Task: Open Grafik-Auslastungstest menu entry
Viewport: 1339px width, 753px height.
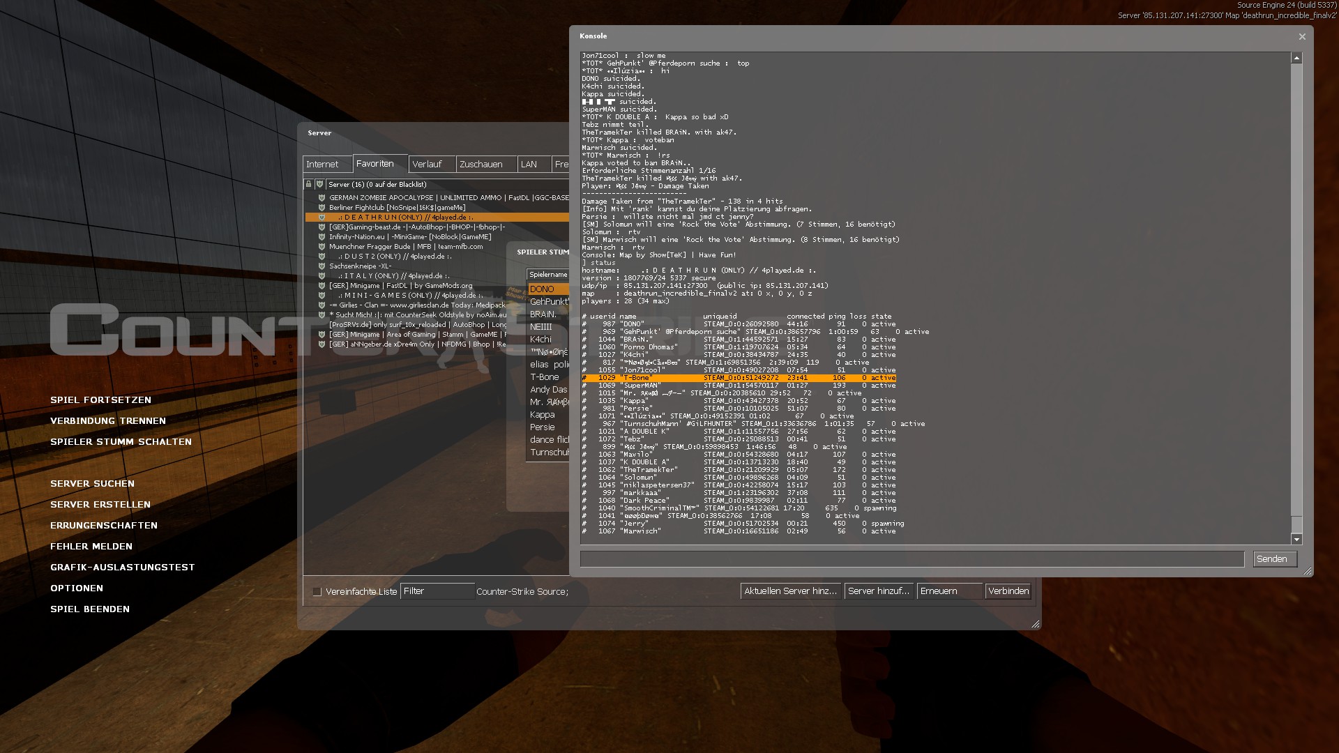Action: point(123,568)
